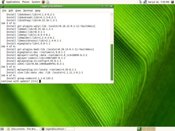Click the GNOME foot logo icon

pos(3,2)
